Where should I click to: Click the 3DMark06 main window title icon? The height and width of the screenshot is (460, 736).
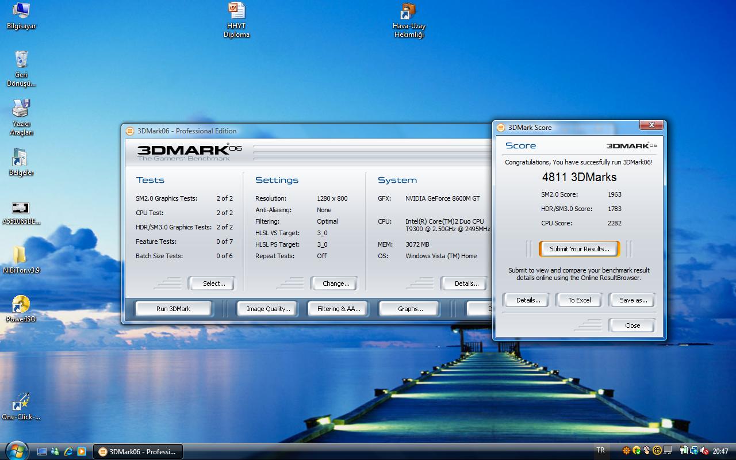[130, 131]
